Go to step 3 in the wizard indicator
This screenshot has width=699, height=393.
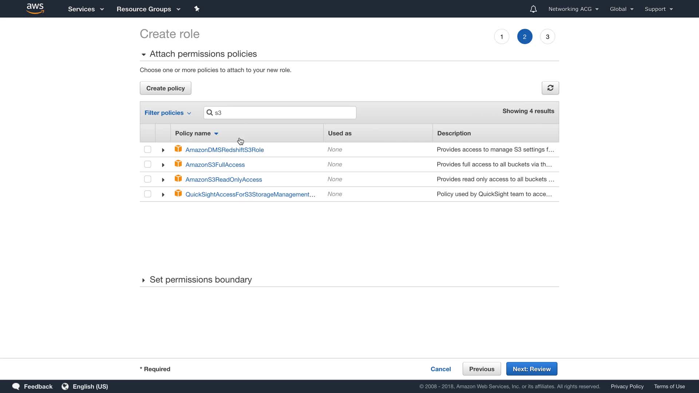tap(547, 37)
